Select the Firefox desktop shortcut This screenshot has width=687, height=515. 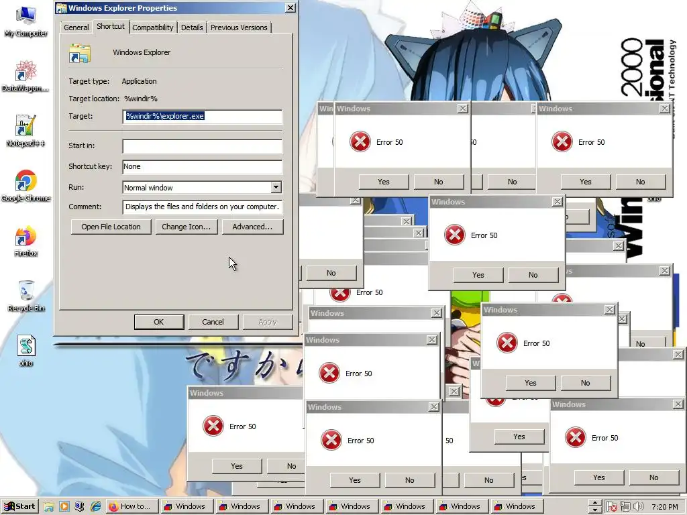pyautogui.click(x=25, y=241)
